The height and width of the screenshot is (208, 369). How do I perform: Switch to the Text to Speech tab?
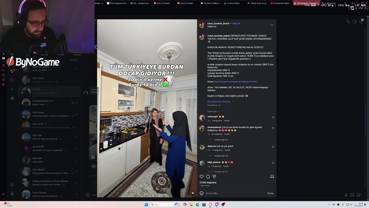tap(117, 3)
